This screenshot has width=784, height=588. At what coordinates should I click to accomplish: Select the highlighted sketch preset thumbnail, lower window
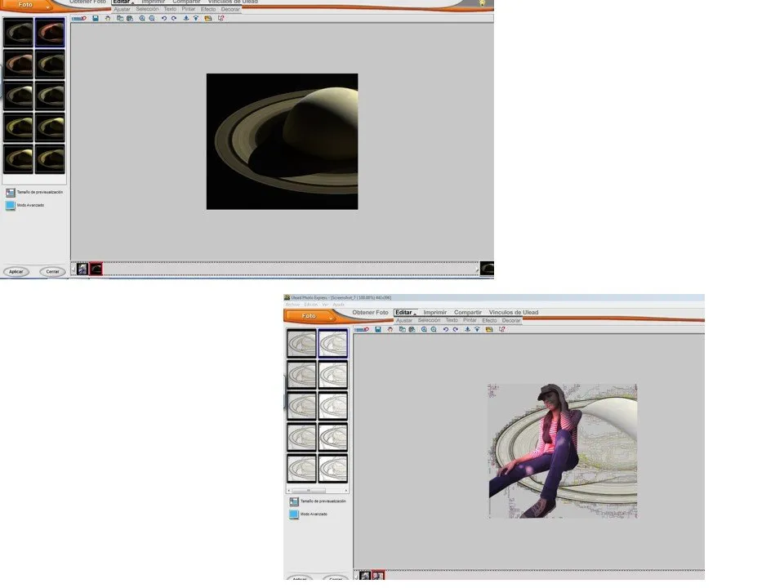pyautogui.click(x=333, y=344)
